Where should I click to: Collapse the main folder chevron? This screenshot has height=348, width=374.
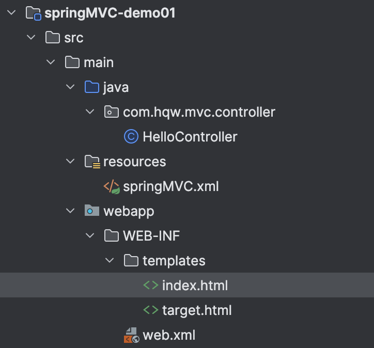pyautogui.click(x=51, y=62)
